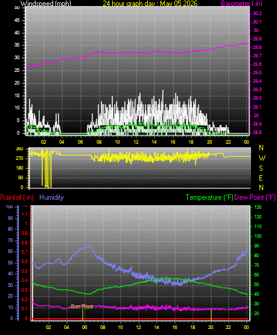
Task: Click the S wind direction label
Action: click(261, 168)
